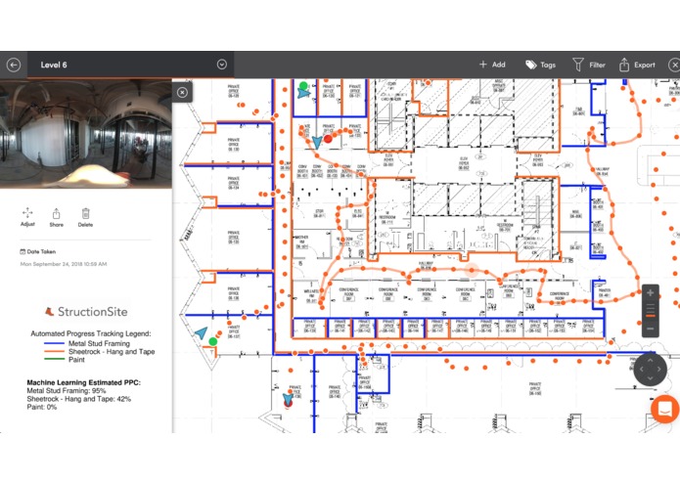
Task: Click the Paint legend entry
Action: point(65,359)
